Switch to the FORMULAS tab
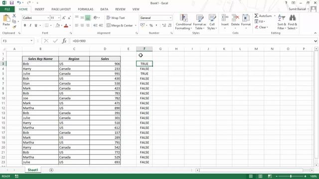Screen dimensions: 319x179 [x=85, y=9]
